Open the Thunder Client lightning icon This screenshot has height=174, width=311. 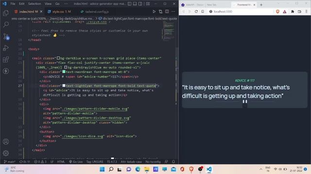click(6, 71)
